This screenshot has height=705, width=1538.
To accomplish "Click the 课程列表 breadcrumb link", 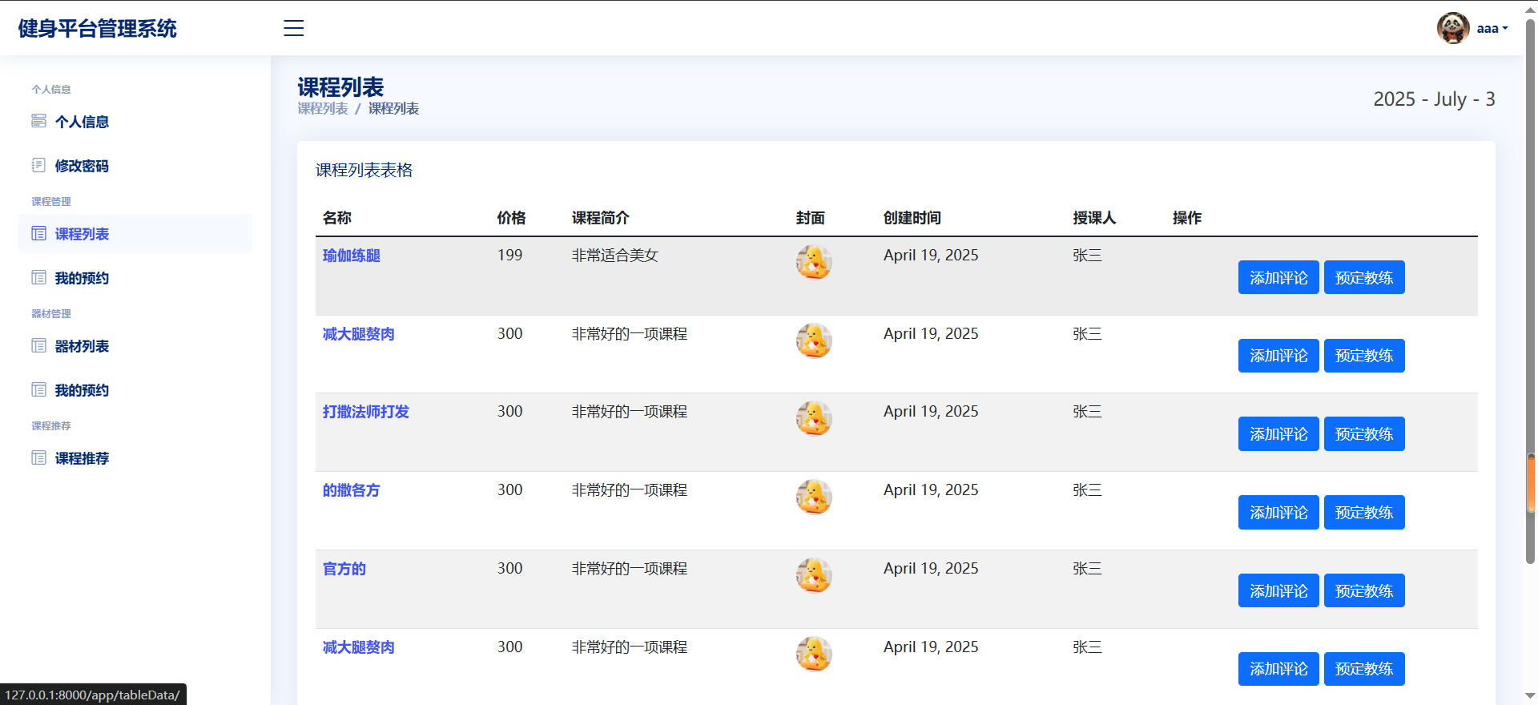I will tap(323, 109).
